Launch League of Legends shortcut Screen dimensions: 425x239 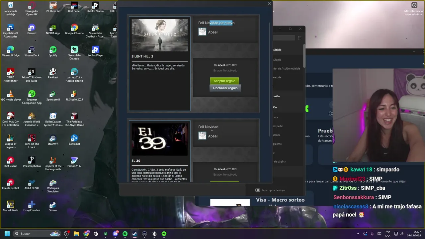pyautogui.click(x=10, y=142)
